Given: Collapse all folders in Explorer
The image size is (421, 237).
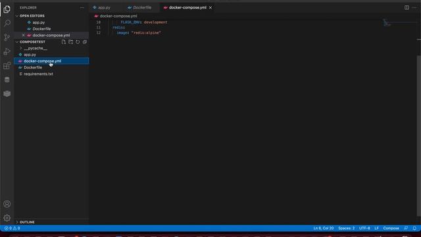Looking at the screenshot, I should [85, 42].
